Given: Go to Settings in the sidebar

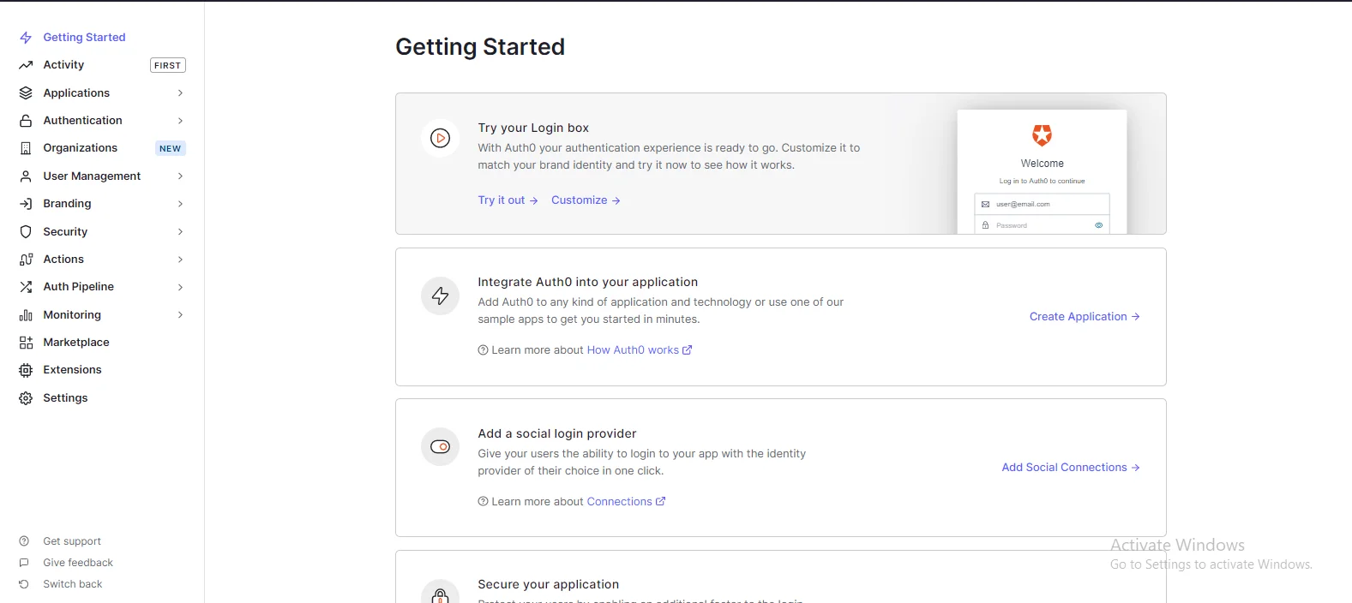Looking at the screenshot, I should click(65, 398).
